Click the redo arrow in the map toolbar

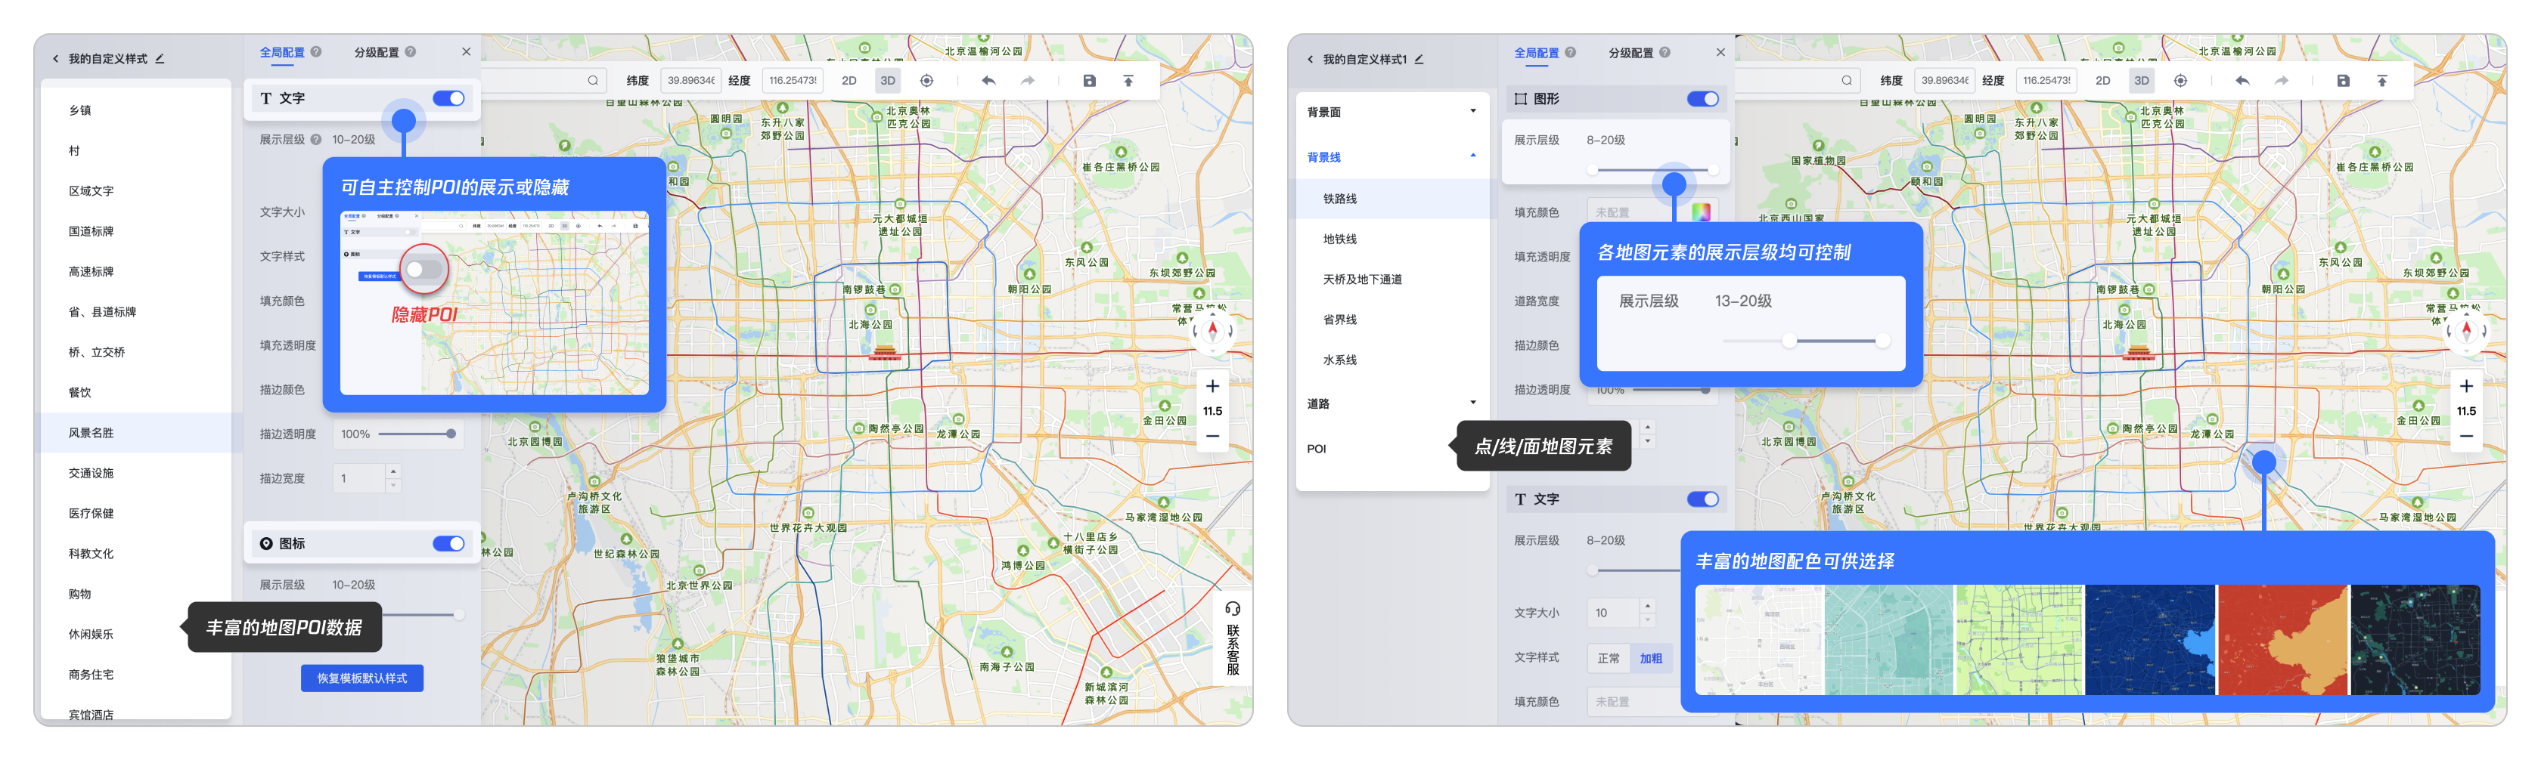(1026, 80)
